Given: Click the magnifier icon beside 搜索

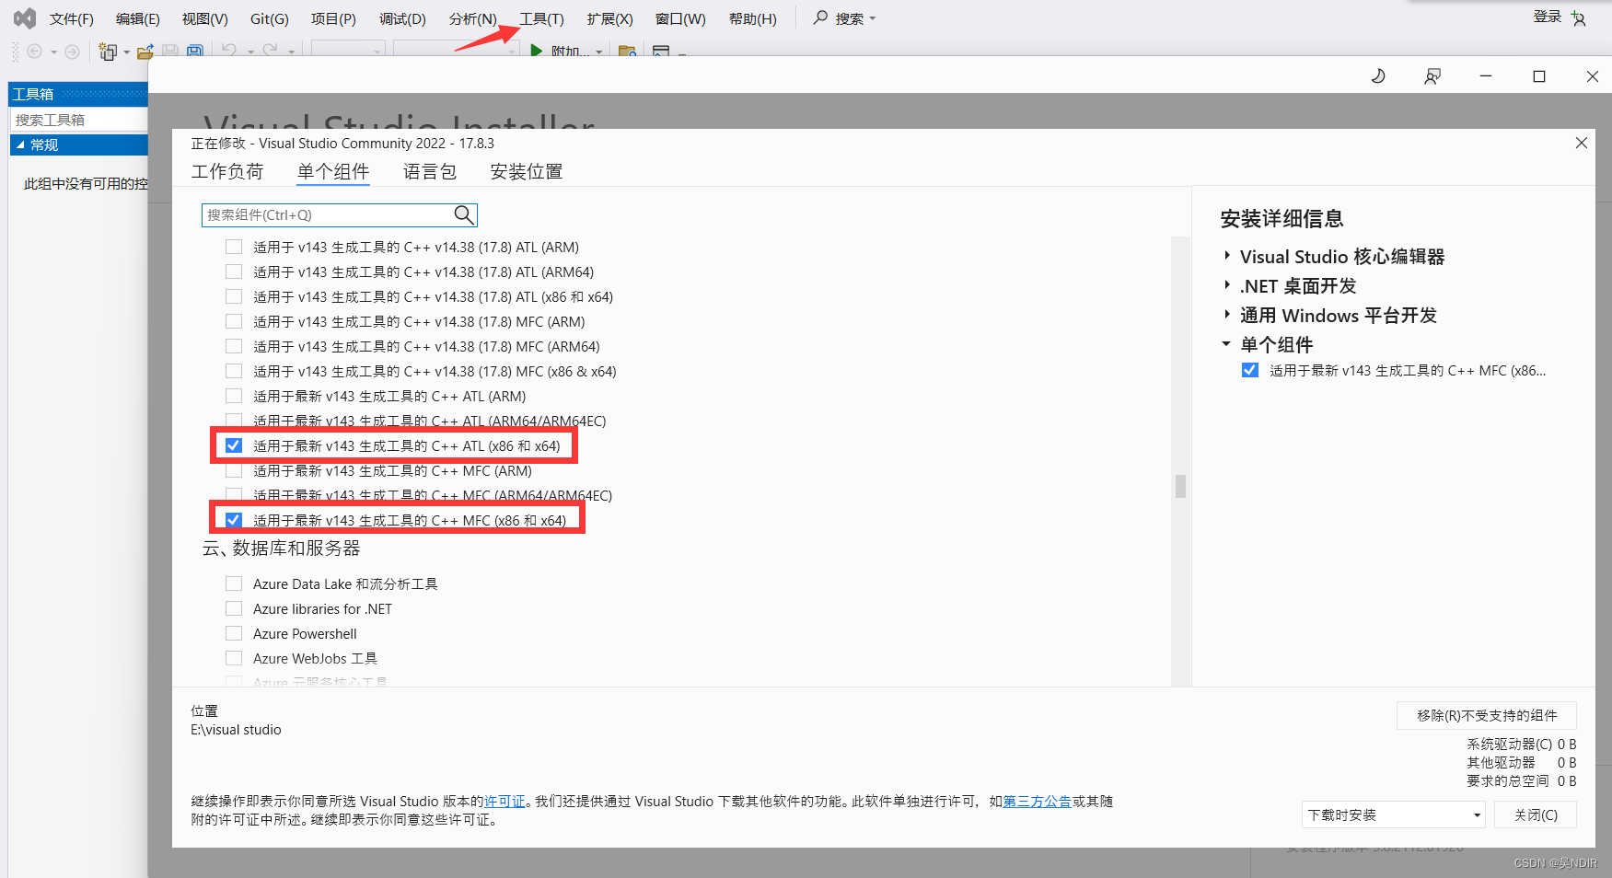Looking at the screenshot, I should tap(820, 17).
